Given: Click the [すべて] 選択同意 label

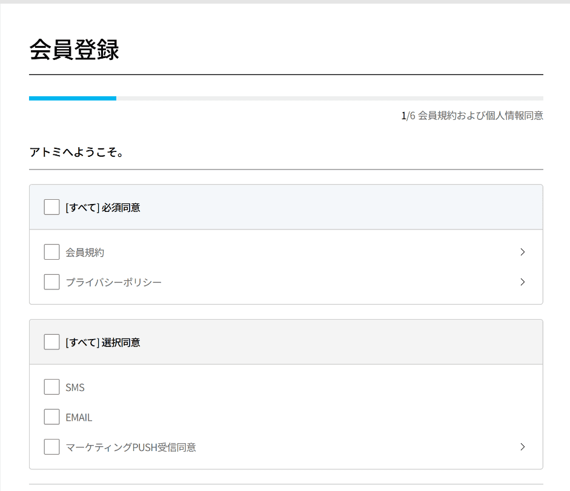Looking at the screenshot, I should pyautogui.click(x=103, y=342).
